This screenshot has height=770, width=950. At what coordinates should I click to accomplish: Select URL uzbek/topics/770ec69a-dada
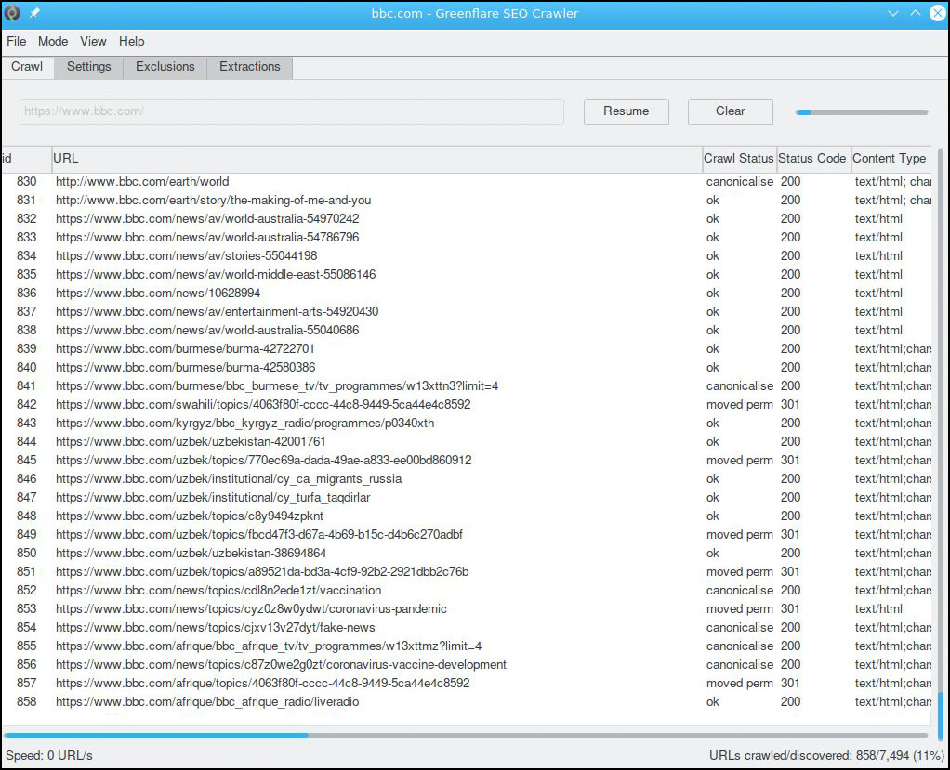(264, 460)
